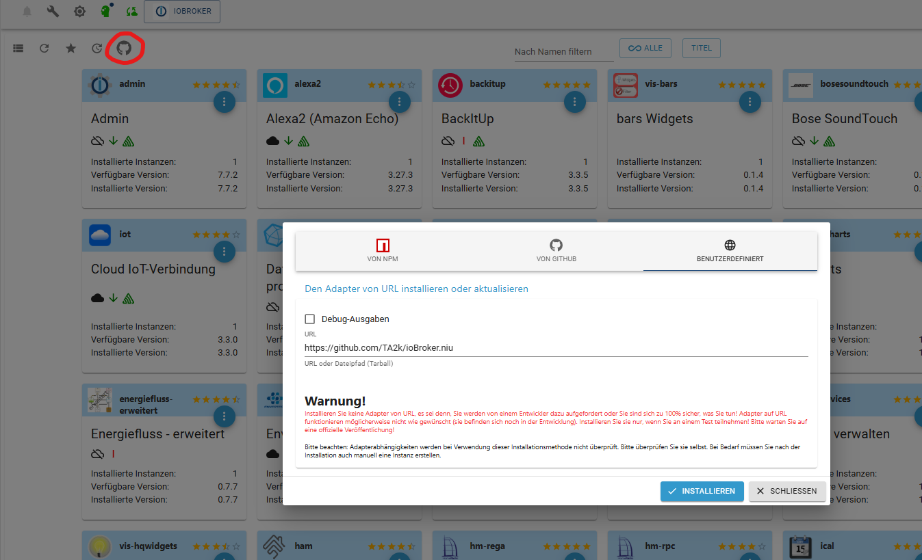Click the cloud icon on Alexa2 card
This screenshot has height=560, width=922.
[272, 141]
